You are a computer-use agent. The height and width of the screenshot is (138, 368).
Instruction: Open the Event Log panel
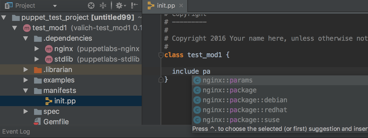[x=16, y=132]
